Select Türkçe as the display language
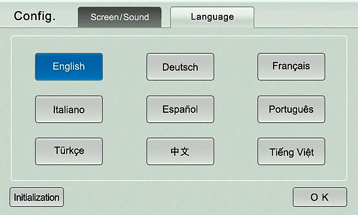The width and height of the screenshot is (358, 215). 69,151
